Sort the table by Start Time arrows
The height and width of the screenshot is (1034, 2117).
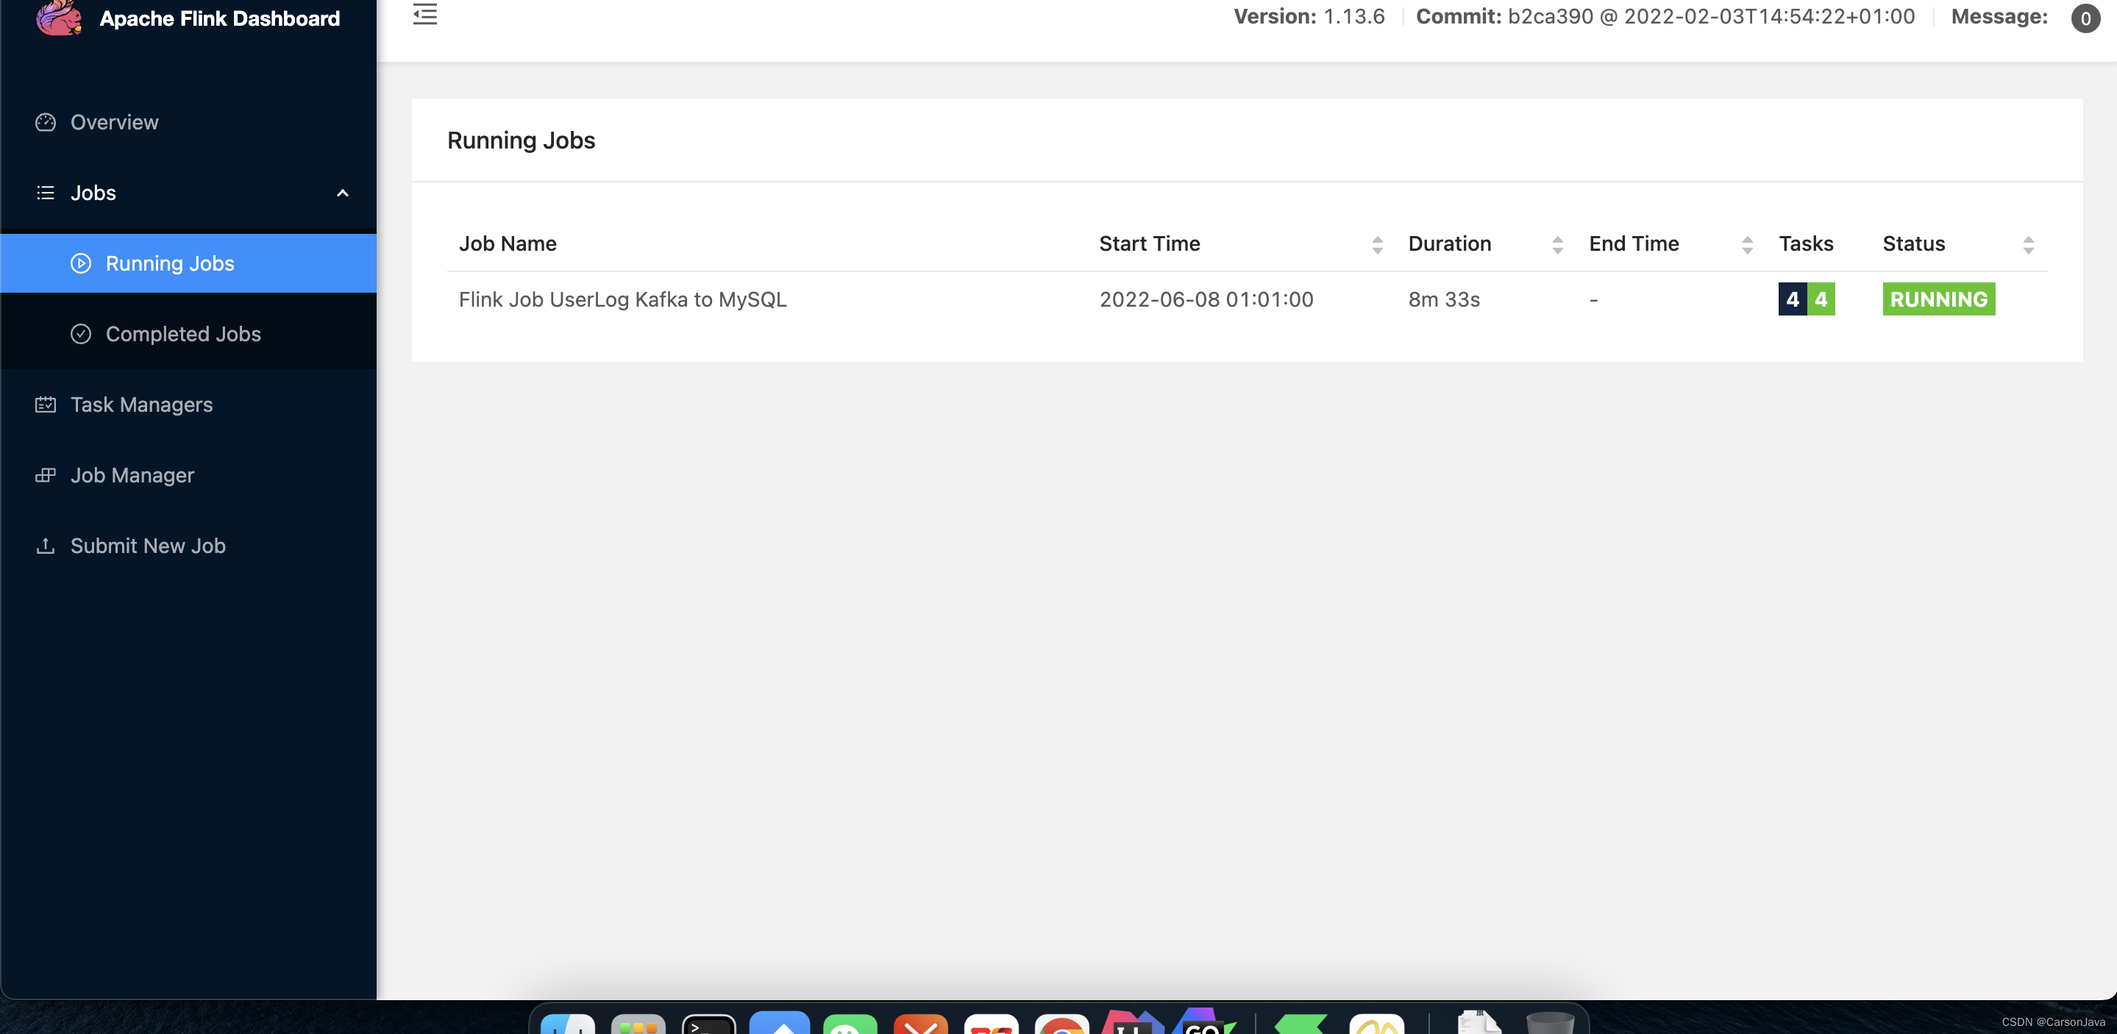tap(1377, 244)
